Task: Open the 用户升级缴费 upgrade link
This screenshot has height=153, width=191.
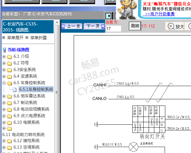Action: coord(160,14)
